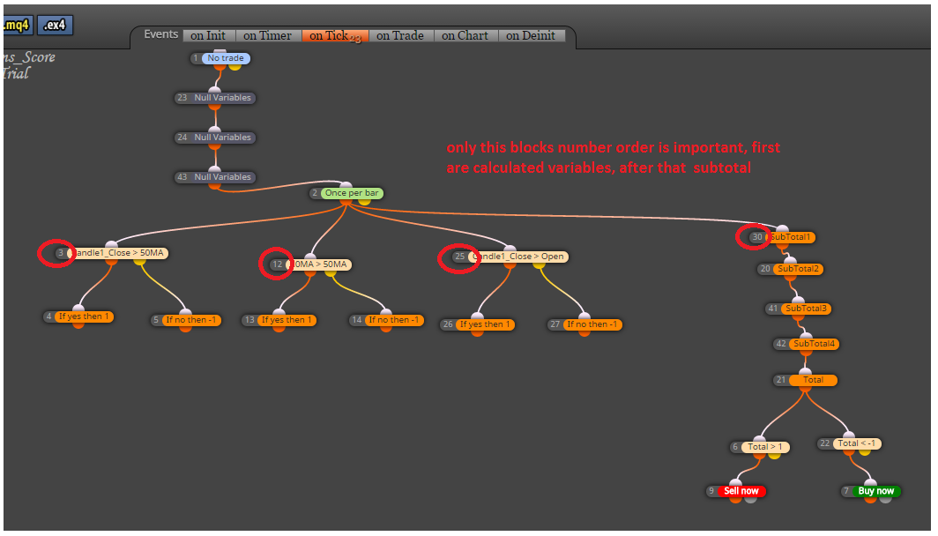Click grey output connector of Sell now block
This screenshot has width=938, height=536.
click(x=750, y=498)
